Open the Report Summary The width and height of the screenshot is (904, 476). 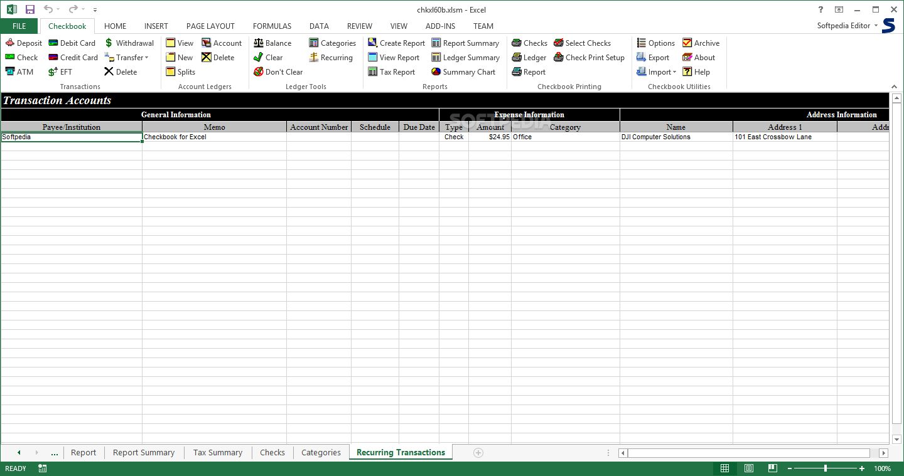coord(465,43)
